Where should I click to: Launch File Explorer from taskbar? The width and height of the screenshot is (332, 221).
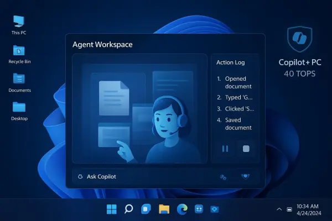pos(164,209)
